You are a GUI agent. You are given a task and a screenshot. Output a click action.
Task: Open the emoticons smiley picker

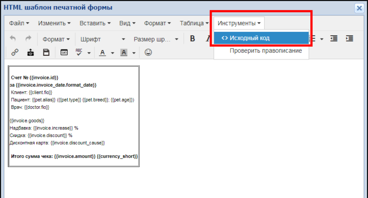pos(148,52)
